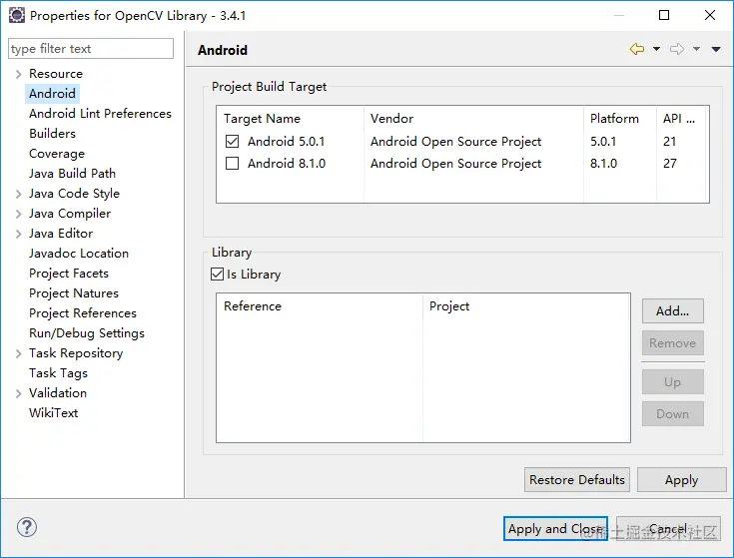734x558 pixels.
Task: Select the Java Compiler label
Action: click(70, 214)
